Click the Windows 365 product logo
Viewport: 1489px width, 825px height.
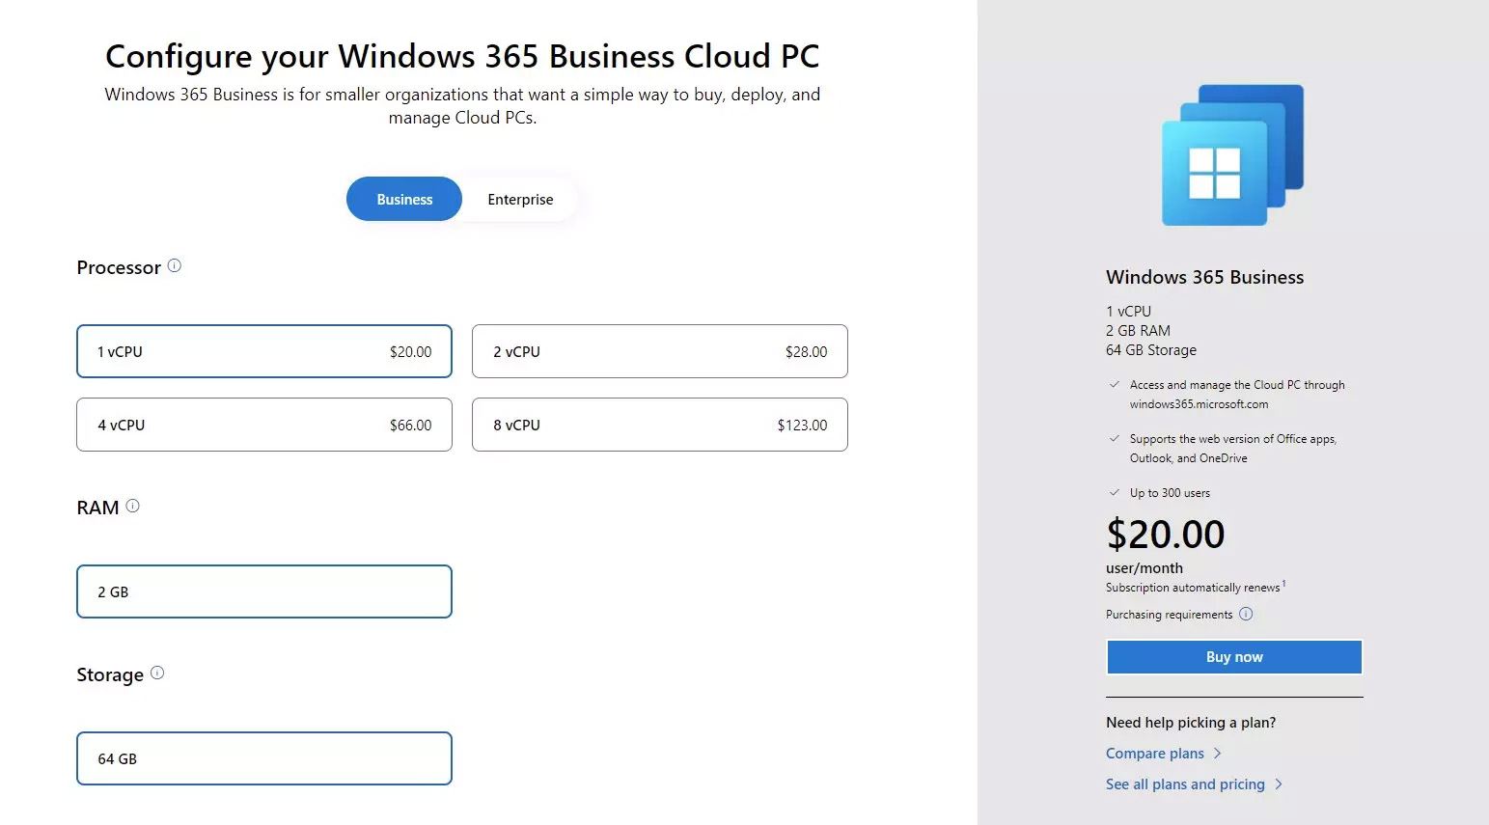[1232, 155]
